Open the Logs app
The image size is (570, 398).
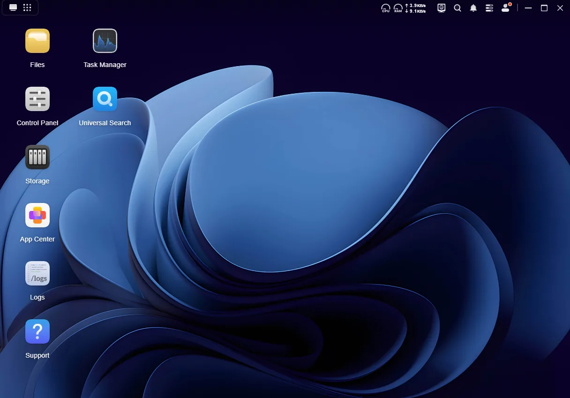pyautogui.click(x=37, y=274)
